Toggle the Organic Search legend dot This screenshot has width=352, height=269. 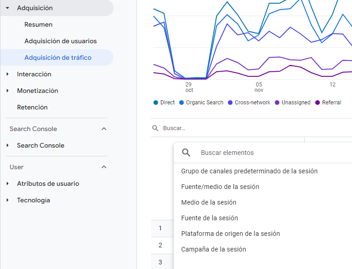(182, 103)
